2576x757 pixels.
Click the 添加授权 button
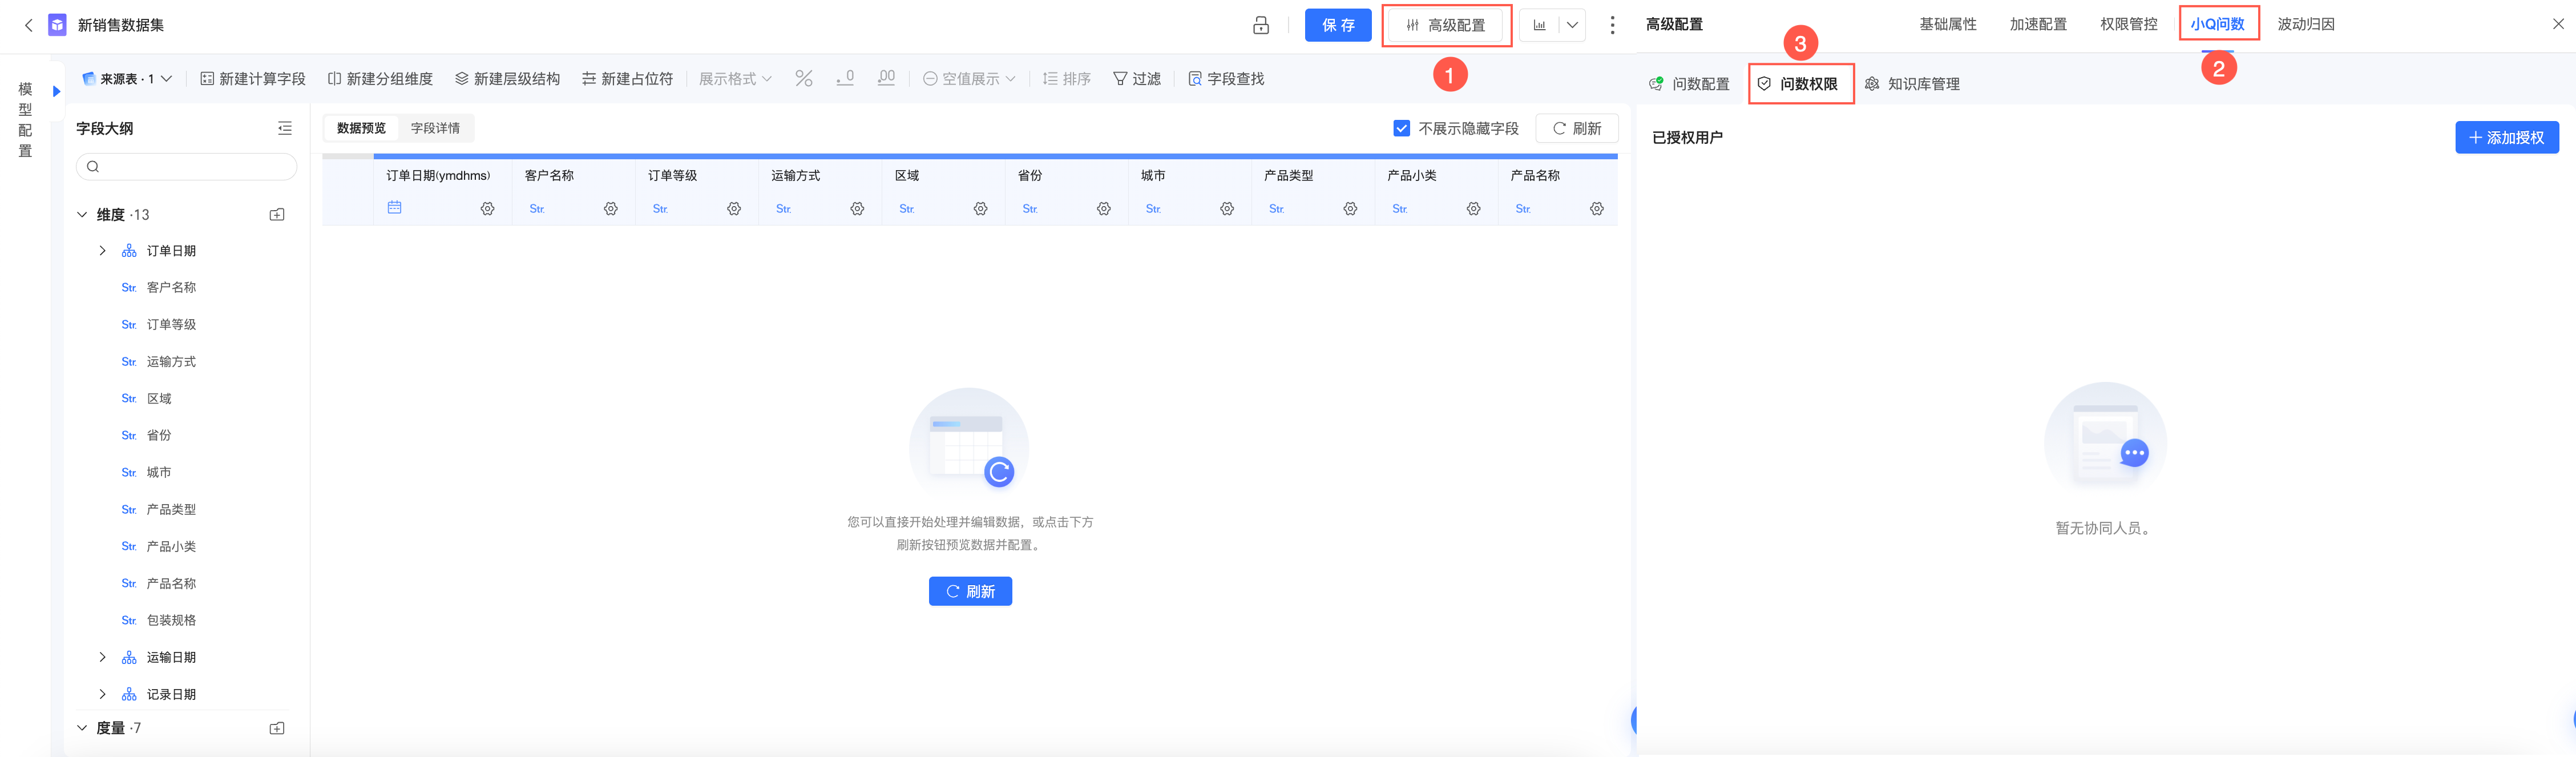coord(2506,137)
